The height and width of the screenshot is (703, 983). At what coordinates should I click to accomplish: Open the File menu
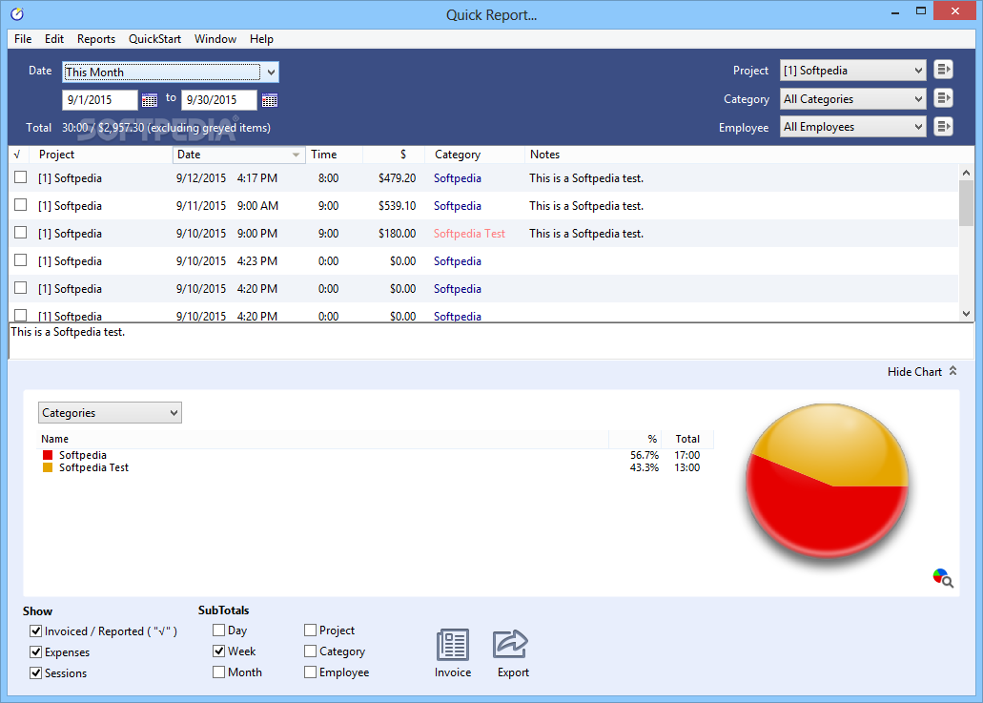(23, 39)
